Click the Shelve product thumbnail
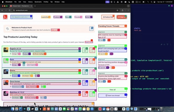Viewport: 174px width, 112px height. click(x=6, y=72)
